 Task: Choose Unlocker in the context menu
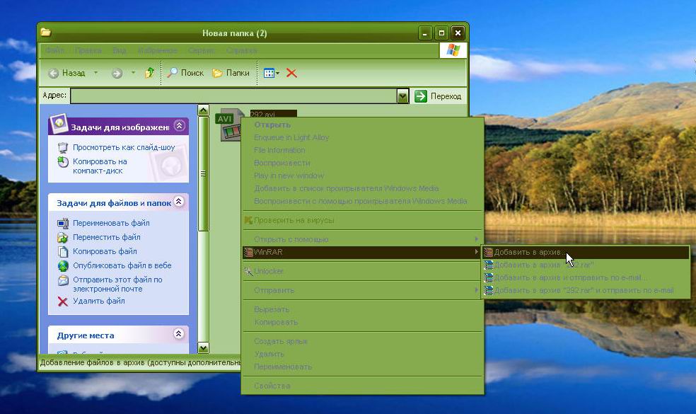tap(362, 272)
